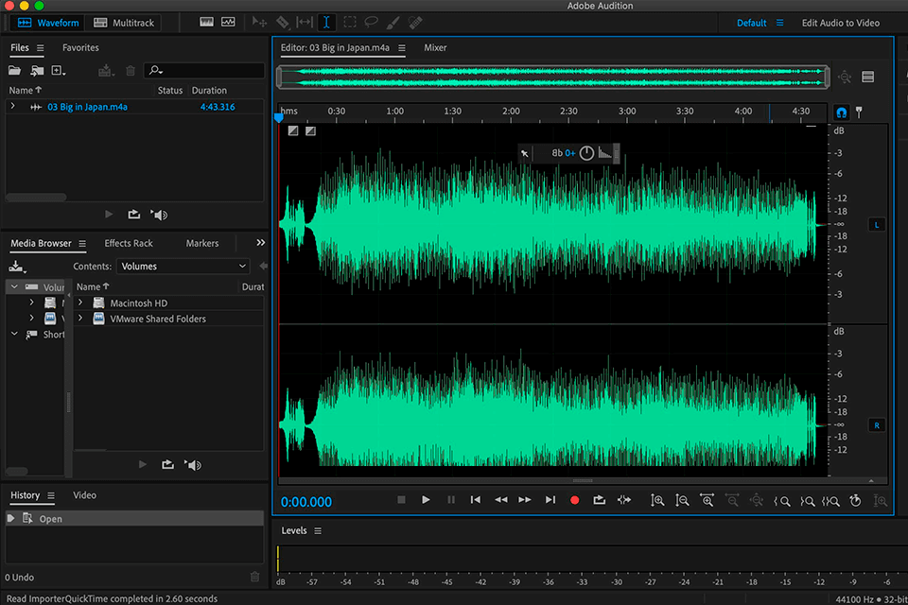Viewport: 908px width, 605px height.
Task: Click the Rewind button
Action: pos(501,500)
